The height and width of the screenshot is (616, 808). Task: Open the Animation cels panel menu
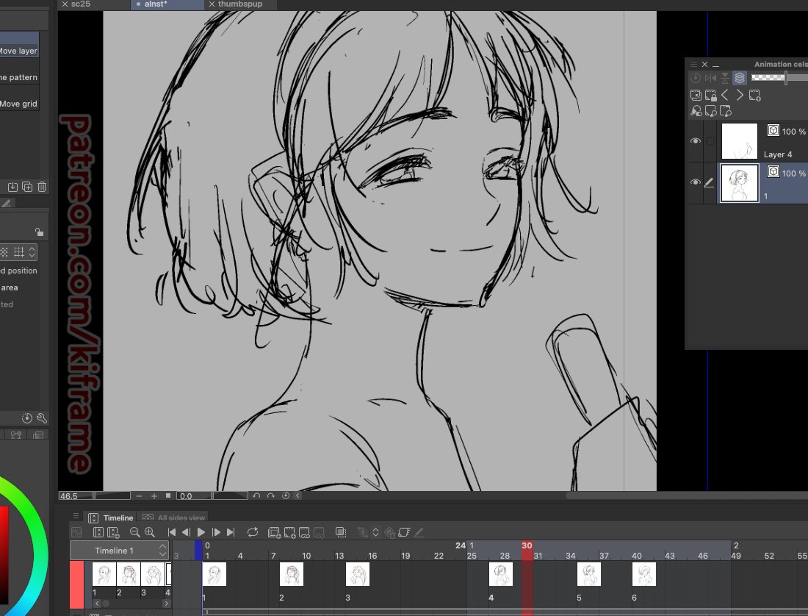tap(693, 64)
